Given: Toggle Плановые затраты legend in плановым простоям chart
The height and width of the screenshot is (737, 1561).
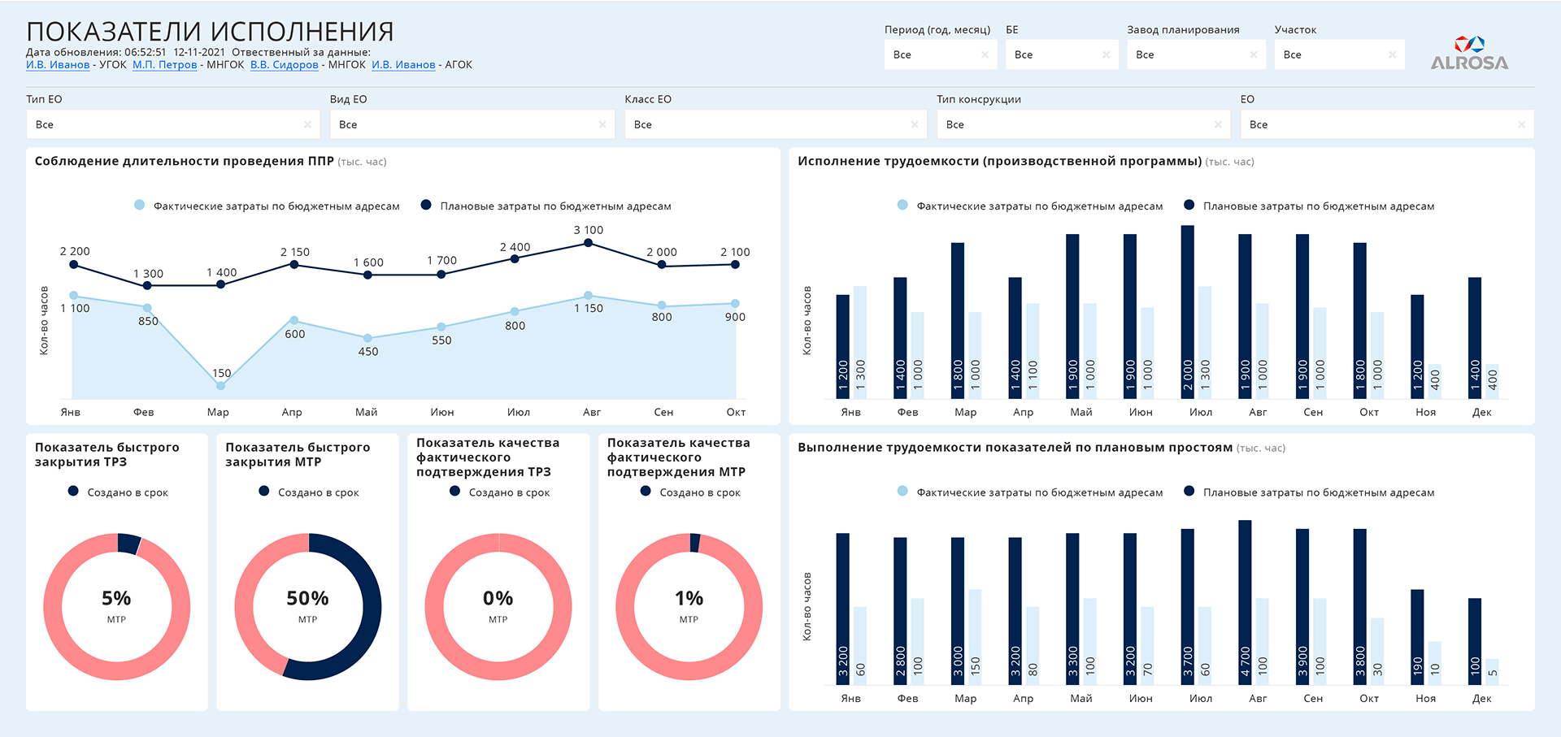Looking at the screenshot, I should (x=1309, y=492).
